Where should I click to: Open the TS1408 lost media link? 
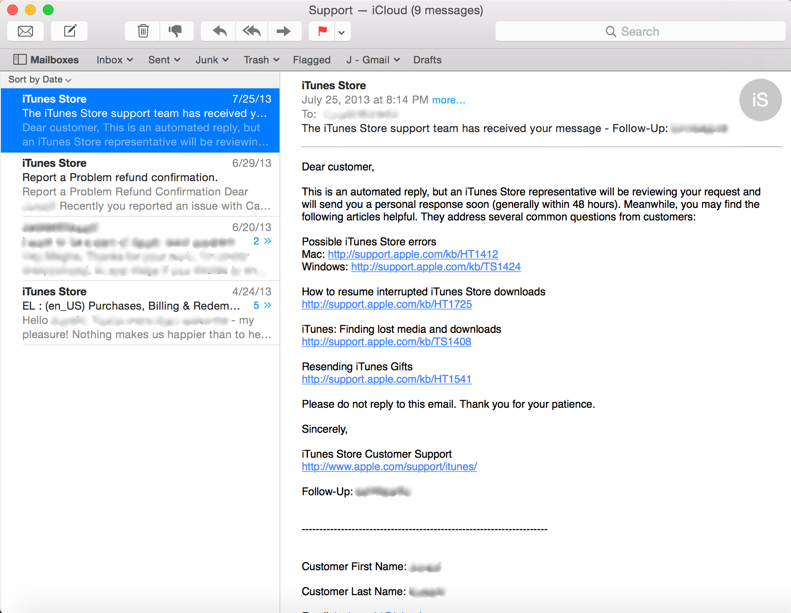coord(387,342)
